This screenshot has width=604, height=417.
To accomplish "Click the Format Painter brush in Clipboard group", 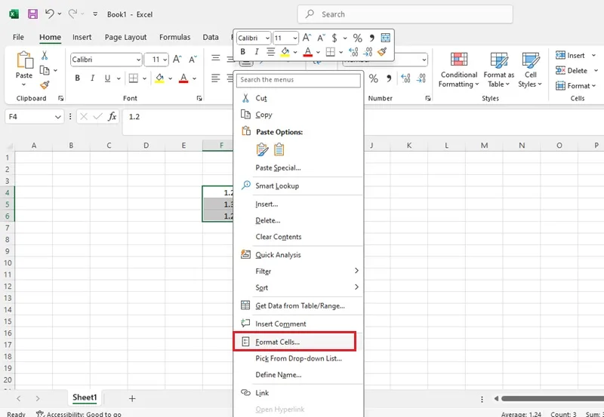I will (x=45, y=85).
